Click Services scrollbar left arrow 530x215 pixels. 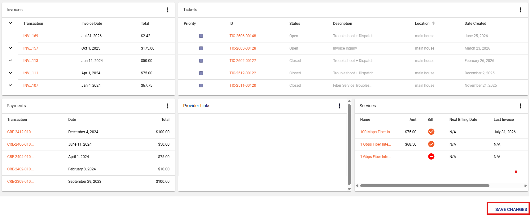[357, 186]
